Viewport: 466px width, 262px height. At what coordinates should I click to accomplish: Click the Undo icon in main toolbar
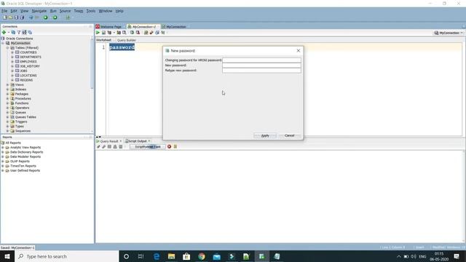pyautogui.click(x=31, y=17)
